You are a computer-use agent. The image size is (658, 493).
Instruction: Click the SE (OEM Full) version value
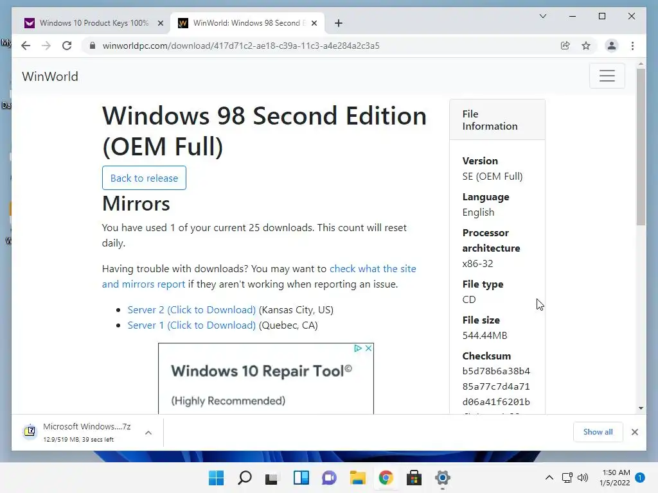(493, 176)
